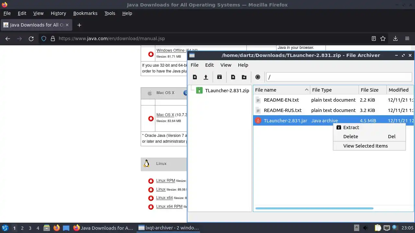Open the File Archiver Edit menu
415x233 pixels.
pyautogui.click(x=209, y=65)
